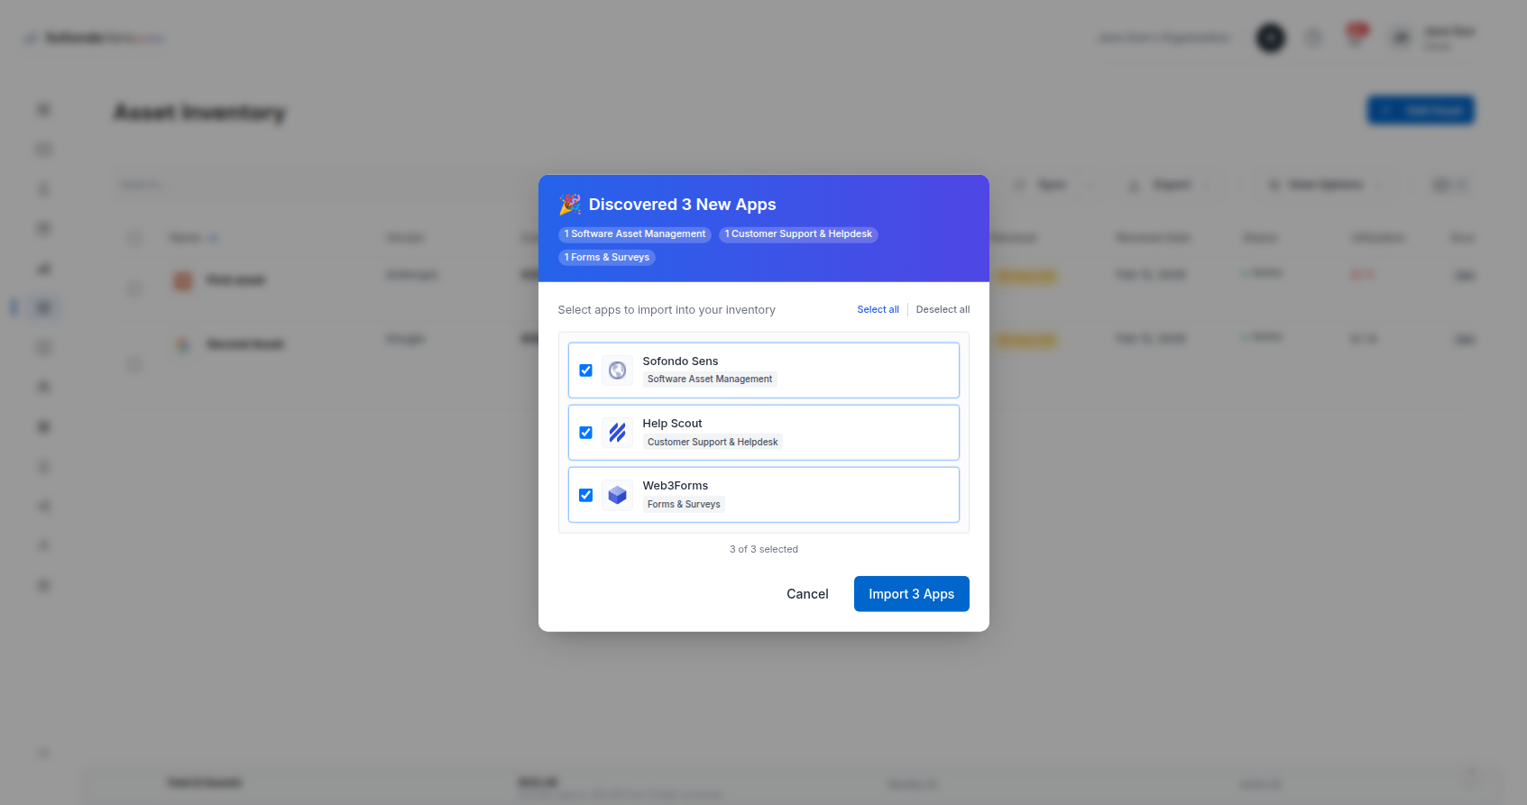Click the Help Scout app name
The height and width of the screenshot is (805, 1527).
pos(672,424)
